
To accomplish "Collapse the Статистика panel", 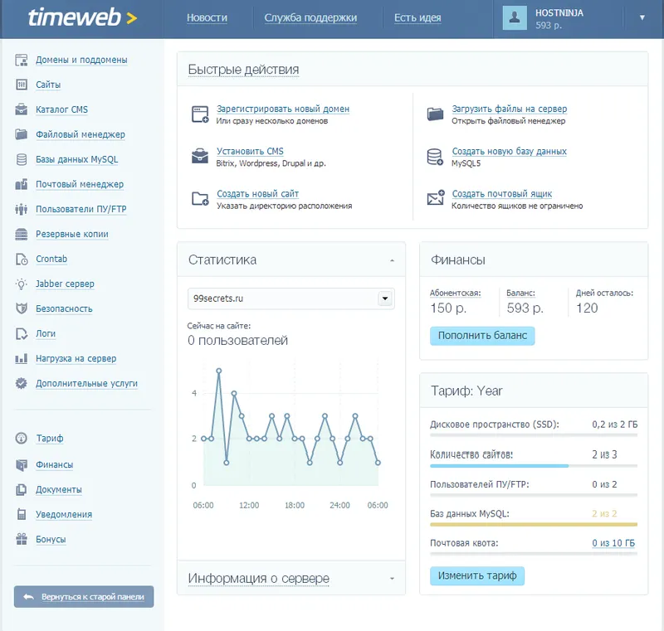I will click(x=392, y=260).
